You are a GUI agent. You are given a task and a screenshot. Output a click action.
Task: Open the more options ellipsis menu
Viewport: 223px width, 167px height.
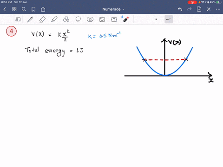coord(218,9)
